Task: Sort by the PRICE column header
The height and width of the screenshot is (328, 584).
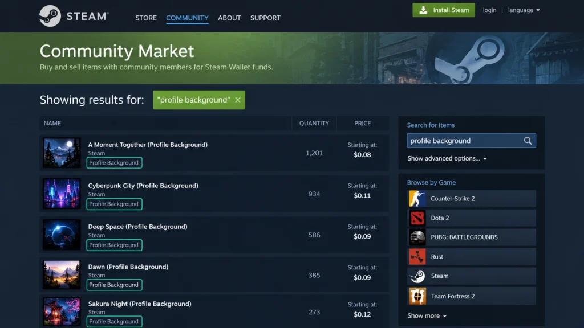Action: pos(362,123)
